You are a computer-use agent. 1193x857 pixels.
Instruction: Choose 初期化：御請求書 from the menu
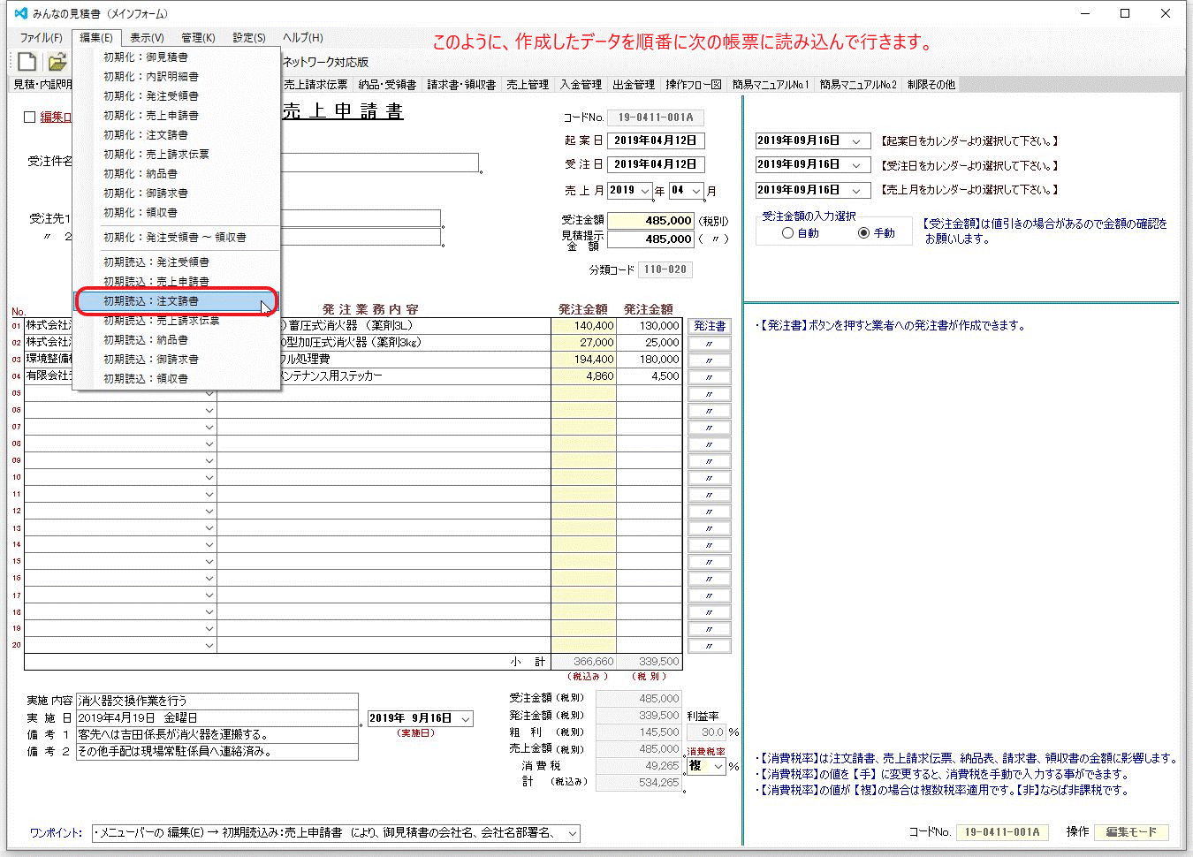[x=177, y=193]
